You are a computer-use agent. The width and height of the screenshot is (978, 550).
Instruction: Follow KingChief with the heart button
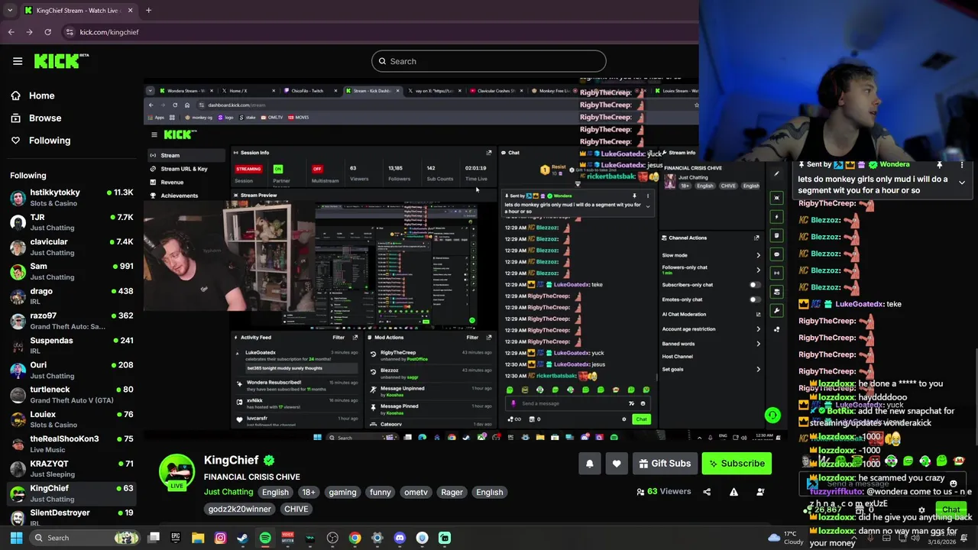(x=617, y=463)
